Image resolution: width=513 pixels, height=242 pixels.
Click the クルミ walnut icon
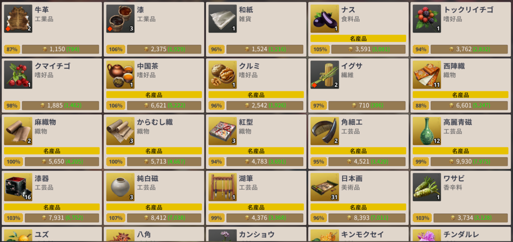(222, 75)
